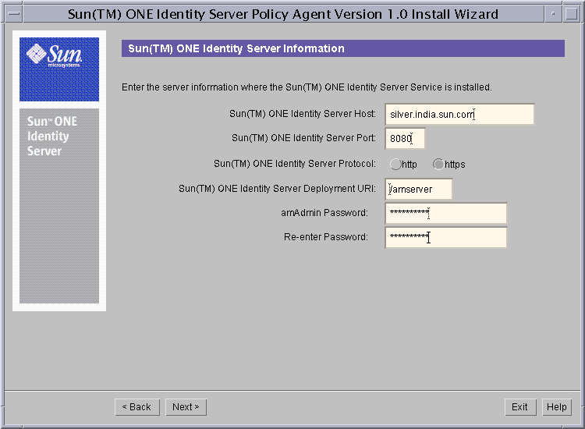
Task: Click the Identity Server Port label
Action: 303,138
